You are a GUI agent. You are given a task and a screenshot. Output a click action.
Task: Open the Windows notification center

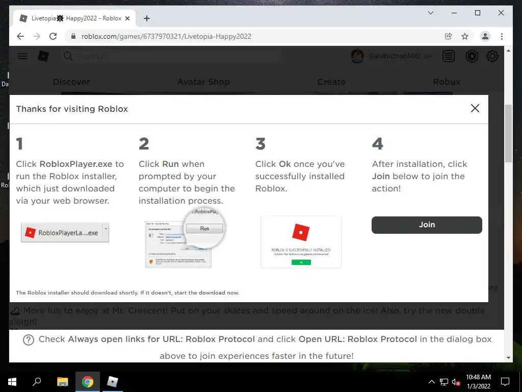tap(505, 382)
